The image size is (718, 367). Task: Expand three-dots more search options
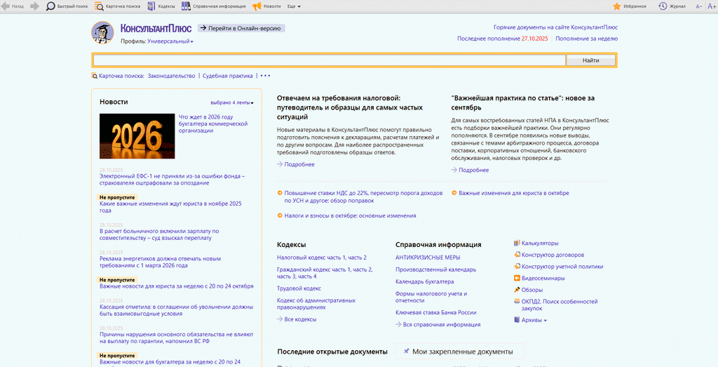(266, 76)
